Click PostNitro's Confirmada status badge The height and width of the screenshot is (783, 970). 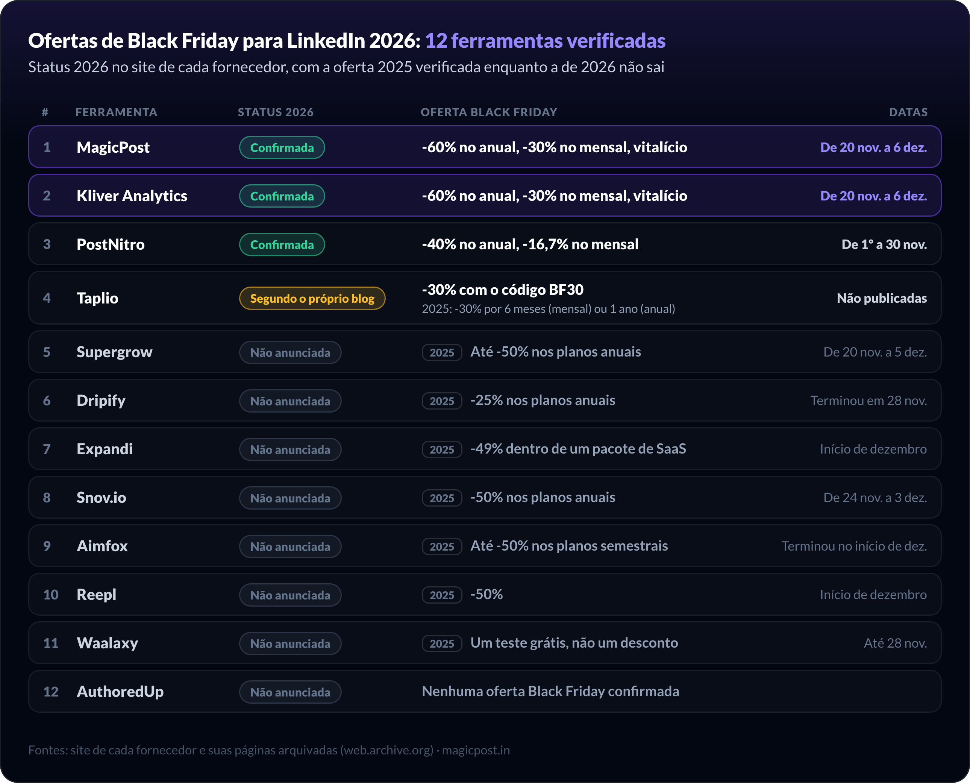click(282, 244)
